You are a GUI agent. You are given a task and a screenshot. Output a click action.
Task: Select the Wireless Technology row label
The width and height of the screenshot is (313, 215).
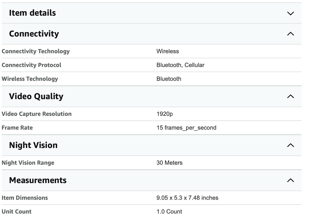tap(30, 79)
